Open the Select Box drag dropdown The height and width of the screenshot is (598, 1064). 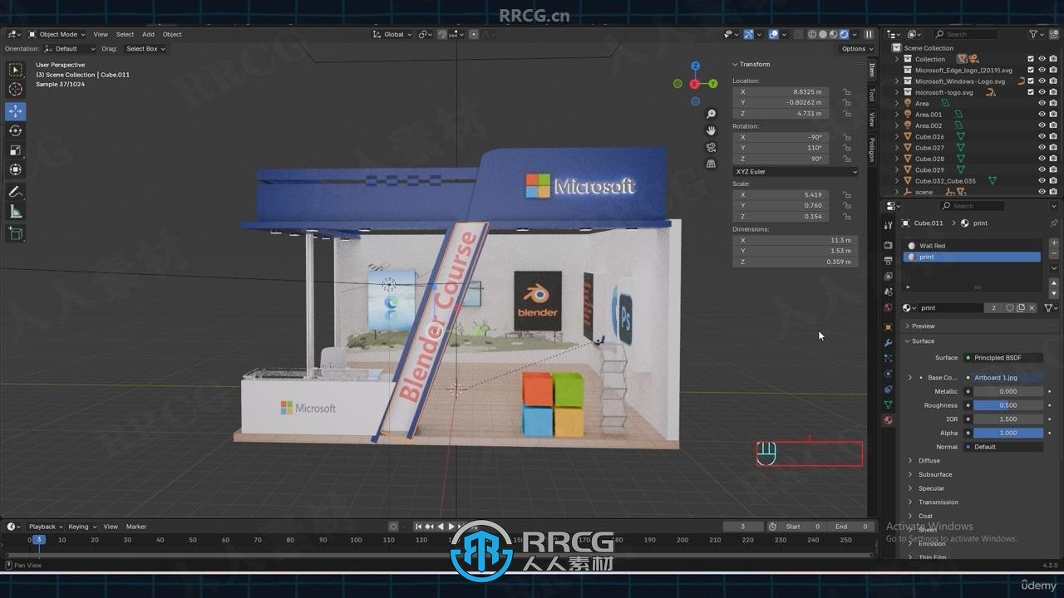(145, 49)
